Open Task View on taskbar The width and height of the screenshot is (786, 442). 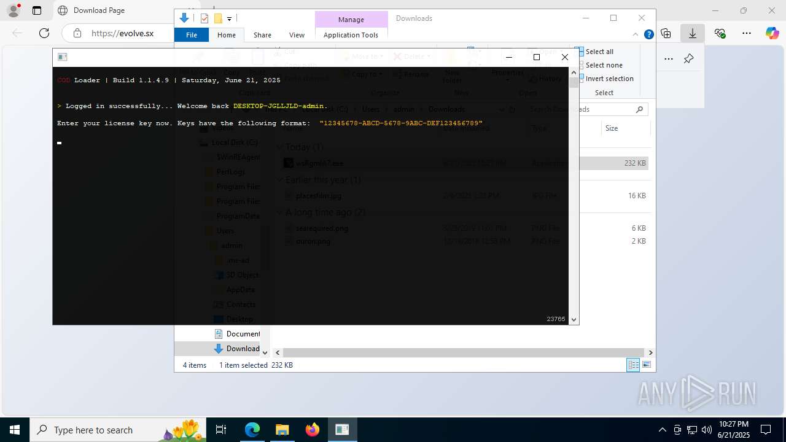pos(221,430)
